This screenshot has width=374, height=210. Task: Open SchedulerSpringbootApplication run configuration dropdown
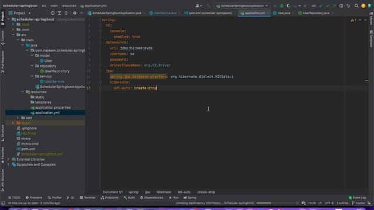[x=242, y=6]
